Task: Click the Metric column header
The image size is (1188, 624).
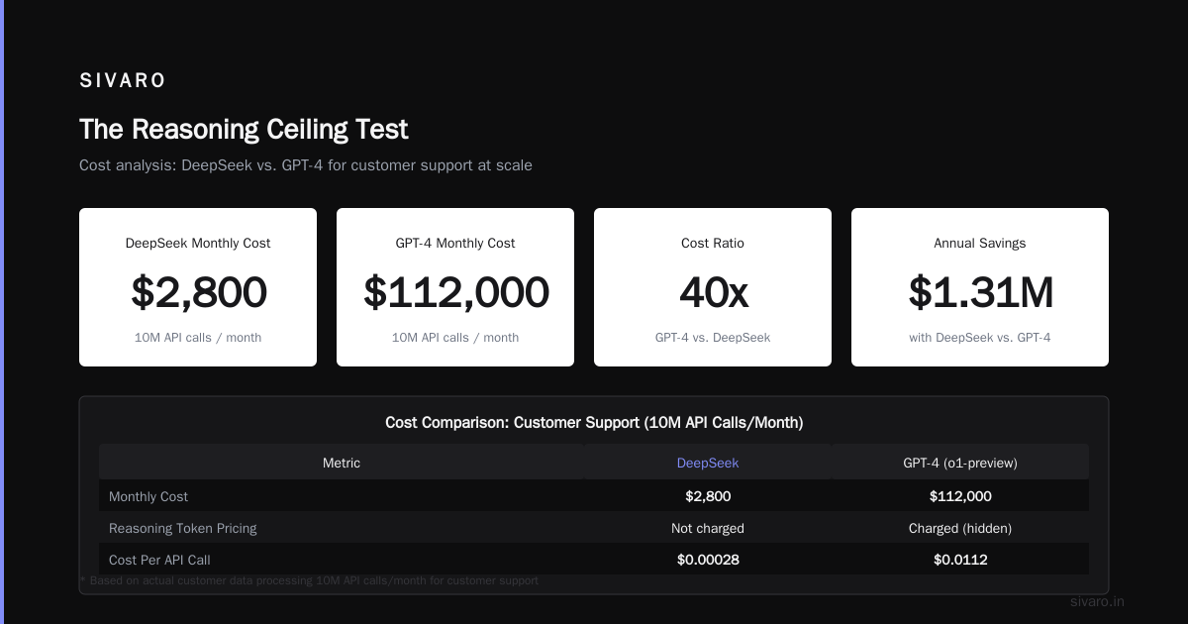Action: click(x=342, y=463)
